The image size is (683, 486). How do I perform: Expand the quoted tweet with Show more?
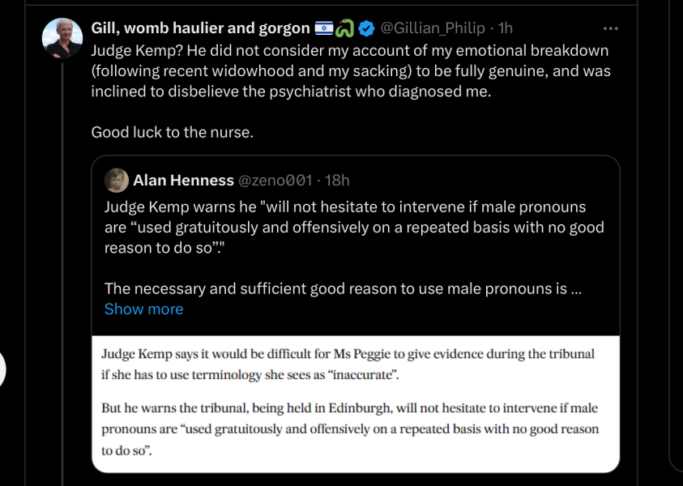coord(143,309)
